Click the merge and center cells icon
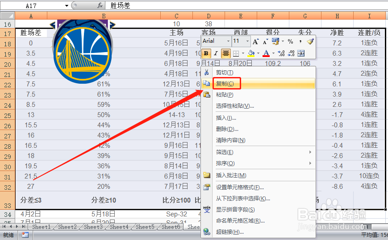 [x=301, y=53]
